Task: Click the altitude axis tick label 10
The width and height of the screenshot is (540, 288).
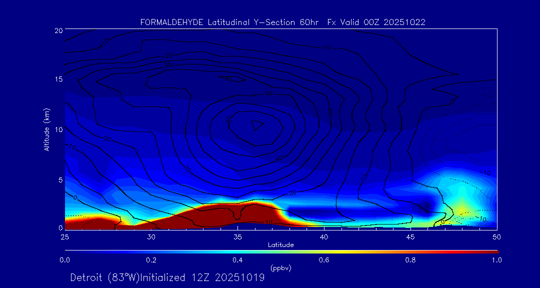Action: tap(58, 129)
